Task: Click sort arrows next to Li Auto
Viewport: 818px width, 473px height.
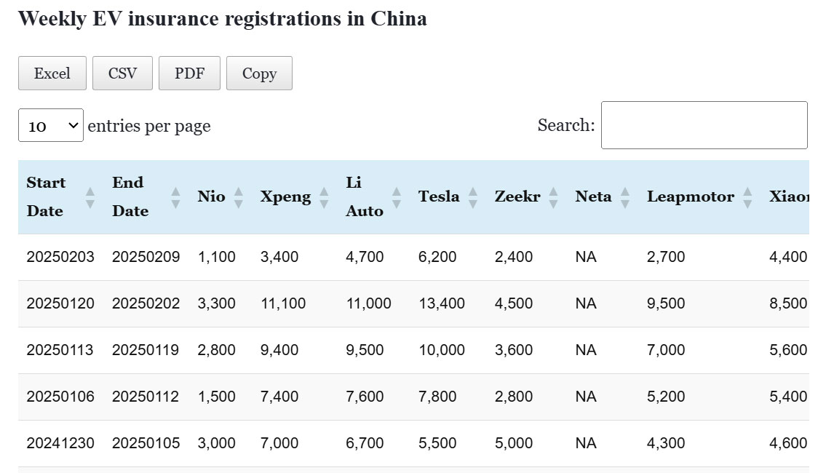Action: [397, 197]
